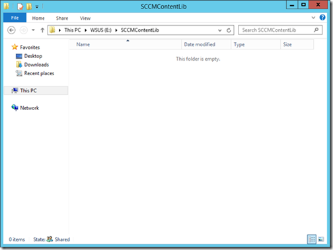Screen dimensions: 333x250
Task: Click the New folder quick access icon
Action: (29, 7)
